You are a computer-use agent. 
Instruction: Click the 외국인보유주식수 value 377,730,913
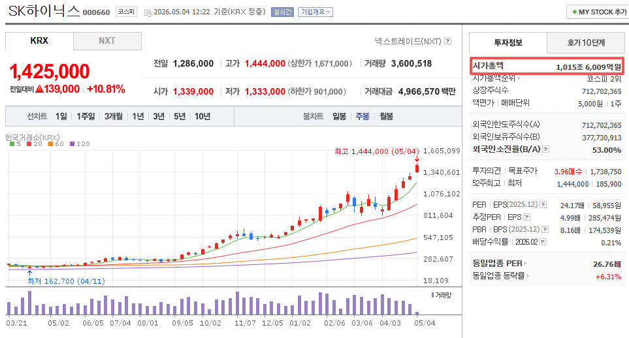(x=602, y=138)
